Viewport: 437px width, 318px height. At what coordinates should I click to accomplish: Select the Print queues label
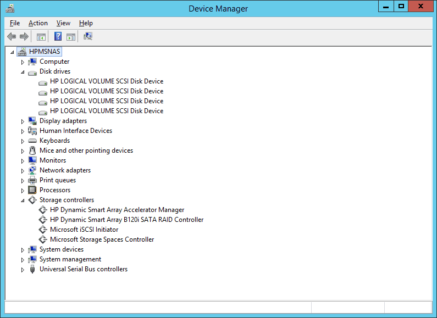tap(57, 180)
